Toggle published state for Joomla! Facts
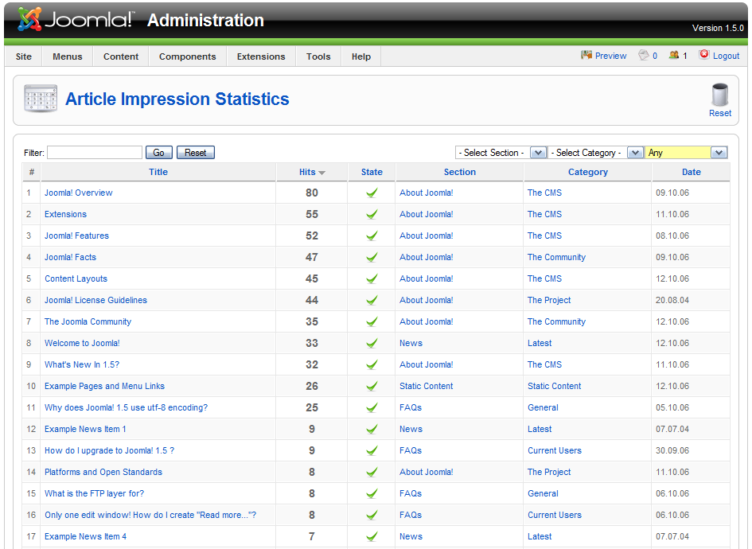 (372, 258)
